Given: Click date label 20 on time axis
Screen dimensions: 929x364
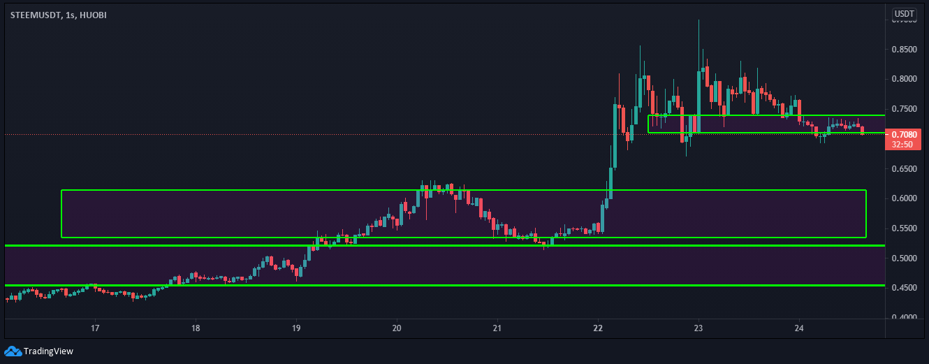Looking at the screenshot, I should tap(397, 328).
